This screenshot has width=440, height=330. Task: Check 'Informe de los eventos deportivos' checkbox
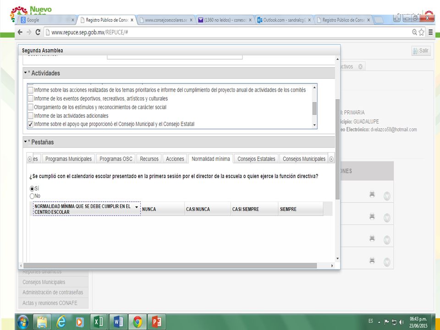31,99
